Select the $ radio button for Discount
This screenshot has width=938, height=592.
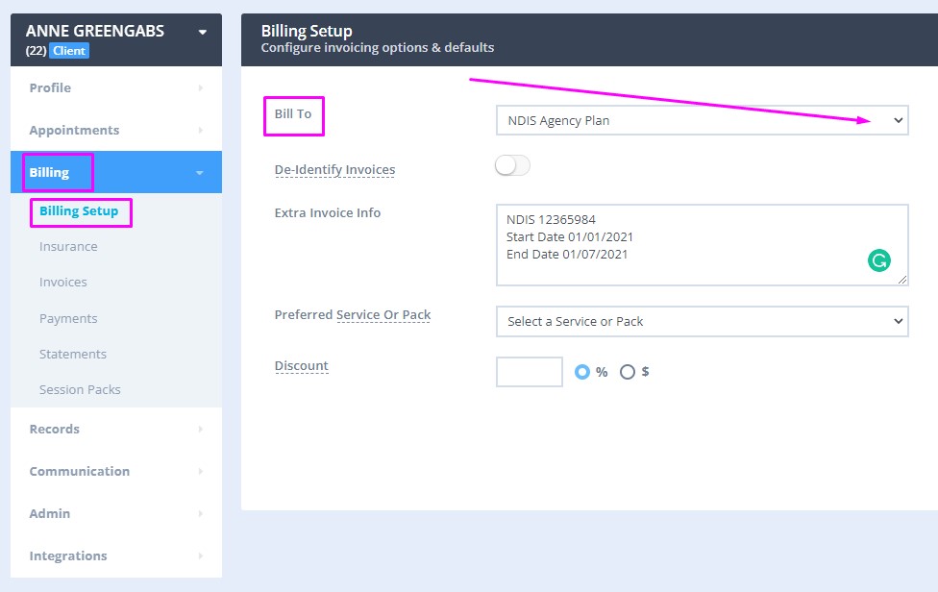pyautogui.click(x=627, y=372)
